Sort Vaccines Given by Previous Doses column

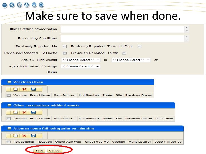pyautogui.click(x=138, y=95)
